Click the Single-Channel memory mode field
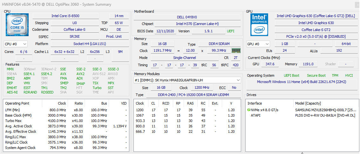 (185, 58)
